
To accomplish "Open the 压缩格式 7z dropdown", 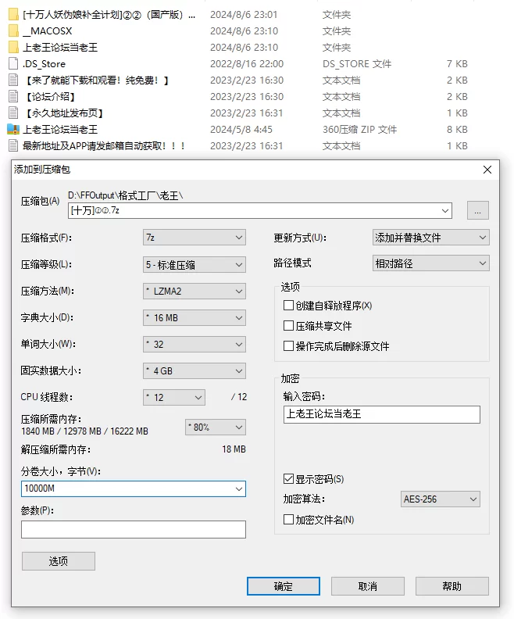I will (194, 238).
